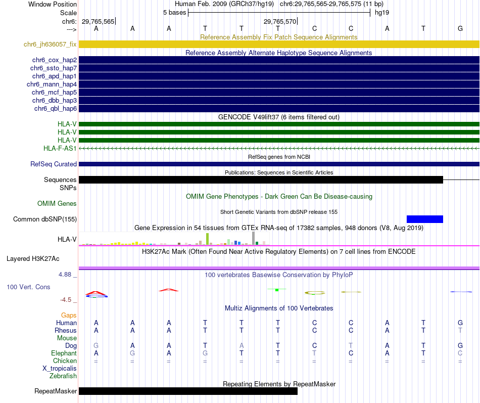Click the RepeatMasker track label

56,391
